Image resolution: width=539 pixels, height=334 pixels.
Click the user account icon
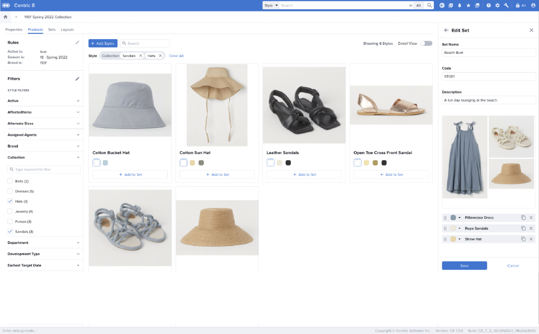tap(533, 5)
